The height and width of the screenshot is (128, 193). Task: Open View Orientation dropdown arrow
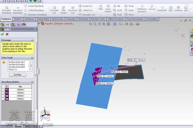(x=111, y=24)
